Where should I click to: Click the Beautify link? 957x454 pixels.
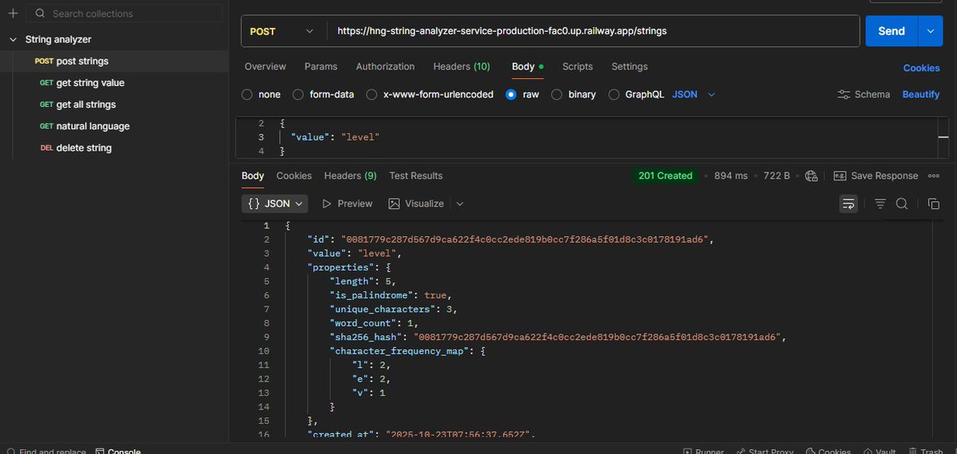coord(921,94)
